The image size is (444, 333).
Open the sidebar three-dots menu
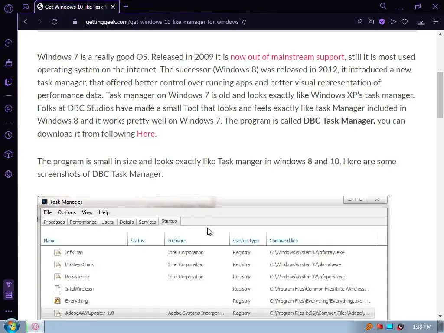click(x=9, y=311)
